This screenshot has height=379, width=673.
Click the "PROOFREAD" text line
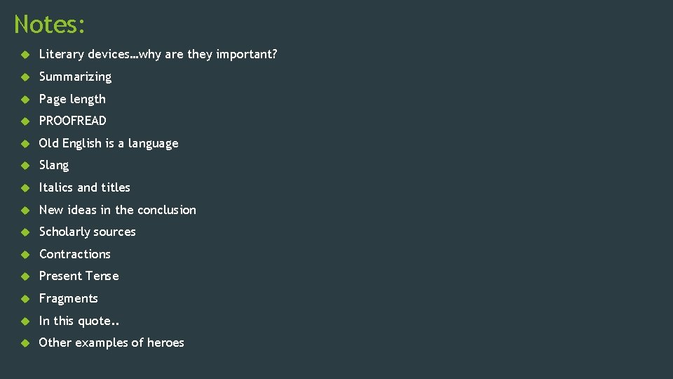pyautogui.click(x=73, y=121)
